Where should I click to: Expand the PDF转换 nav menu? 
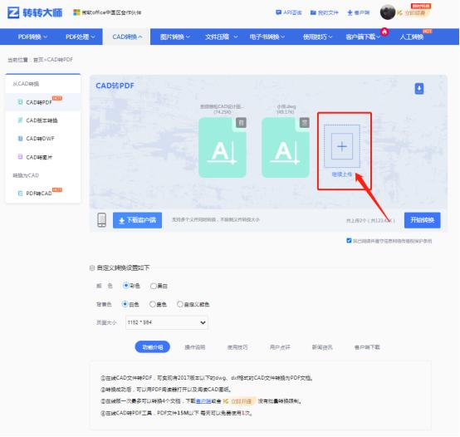(x=32, y=37)
